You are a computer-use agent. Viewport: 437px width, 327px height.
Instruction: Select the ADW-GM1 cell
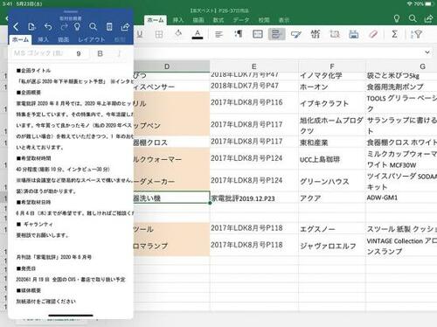coord(401,198)
